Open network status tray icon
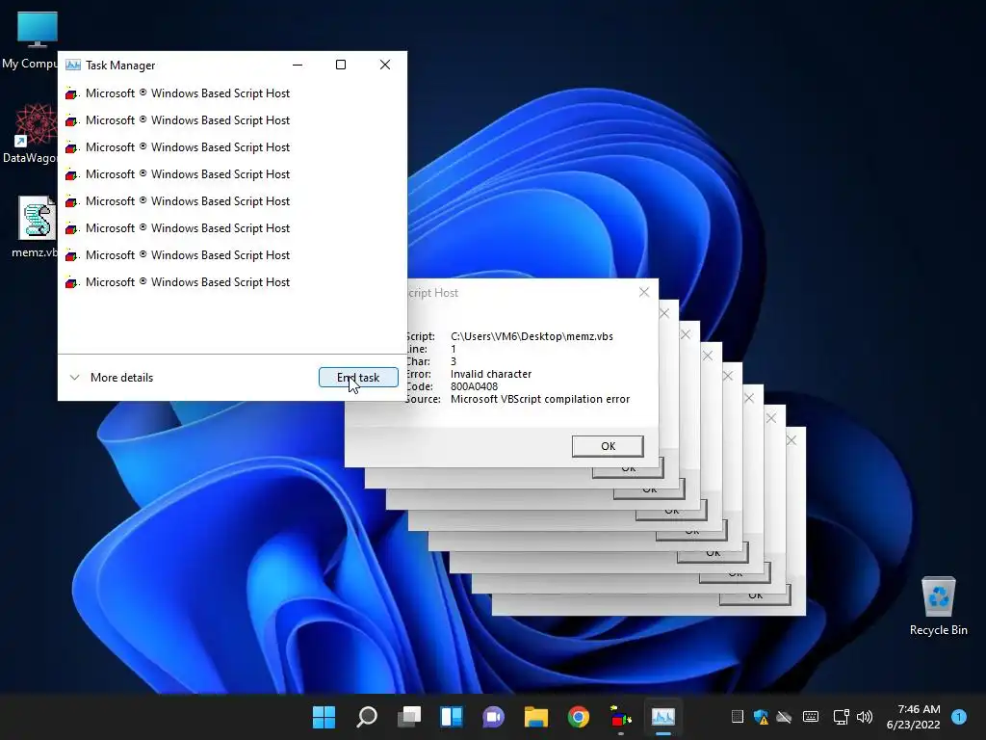This screenshot has width=986, height=740. (x=841, y=717)
